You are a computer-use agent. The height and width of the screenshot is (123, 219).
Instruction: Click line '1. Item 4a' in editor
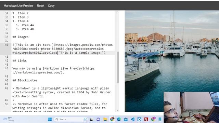[x=25, y=25]
